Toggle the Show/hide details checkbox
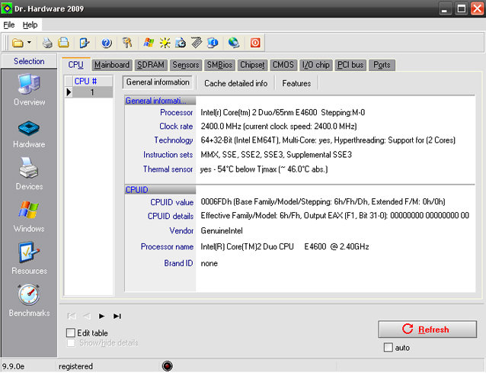This screenshot has width=486, height=373. click(x=71, y=343)
